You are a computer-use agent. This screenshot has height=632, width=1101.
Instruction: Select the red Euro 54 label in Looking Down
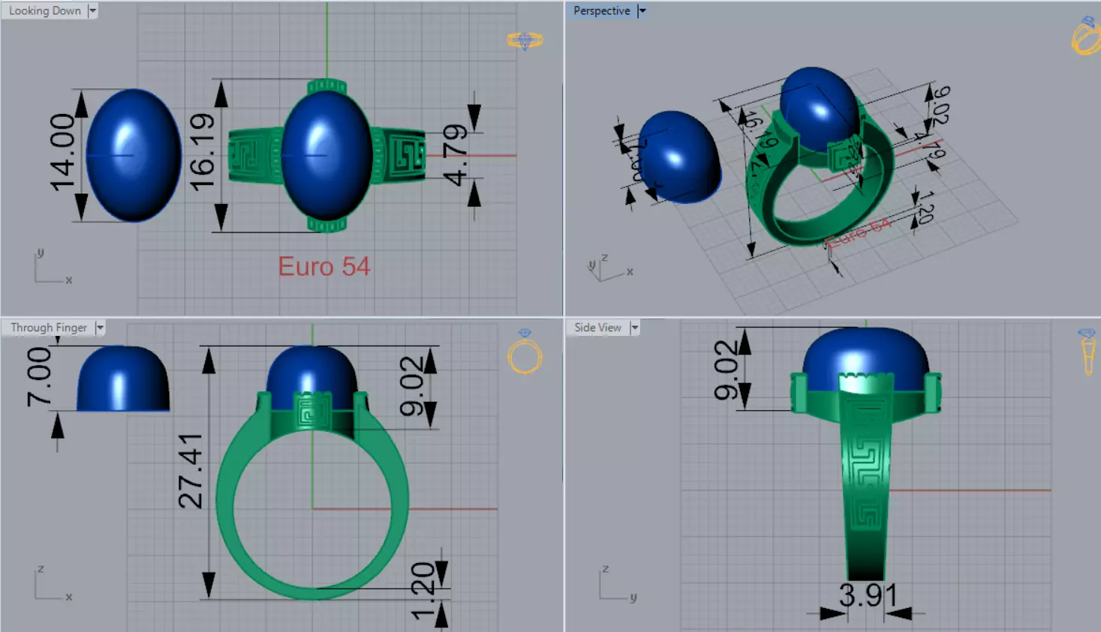click(x=324, y=266)
